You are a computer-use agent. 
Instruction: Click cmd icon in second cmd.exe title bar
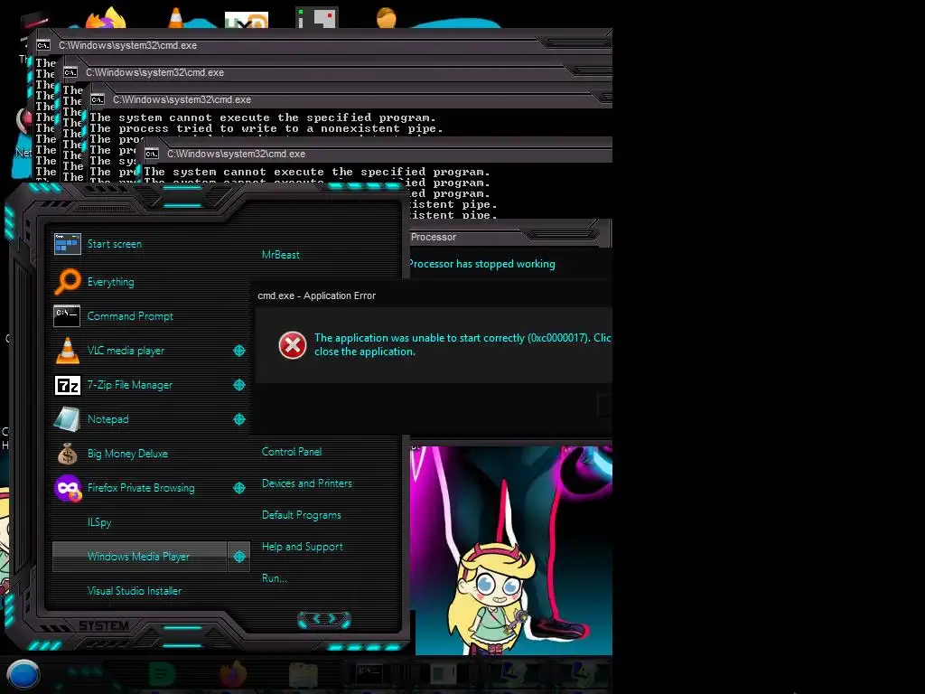[x=70, y=72]
